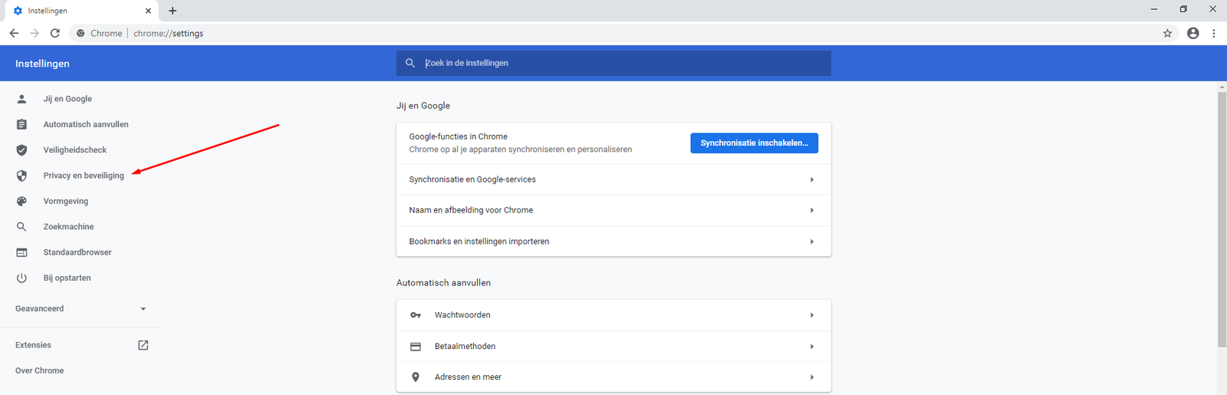Select Zoekmachine in the sidebar

tap(68, 227)
